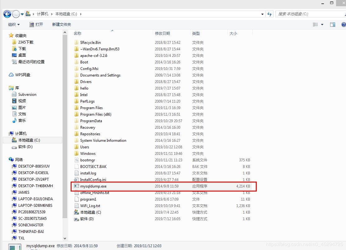
Task: Toggle the preview pane icon in toolbar
Action: [x=333, y=25]
